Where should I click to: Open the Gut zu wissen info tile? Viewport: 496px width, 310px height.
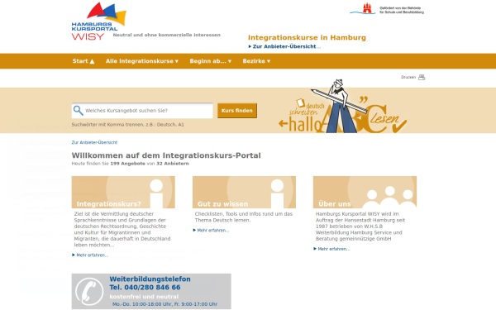pos(244,192)
